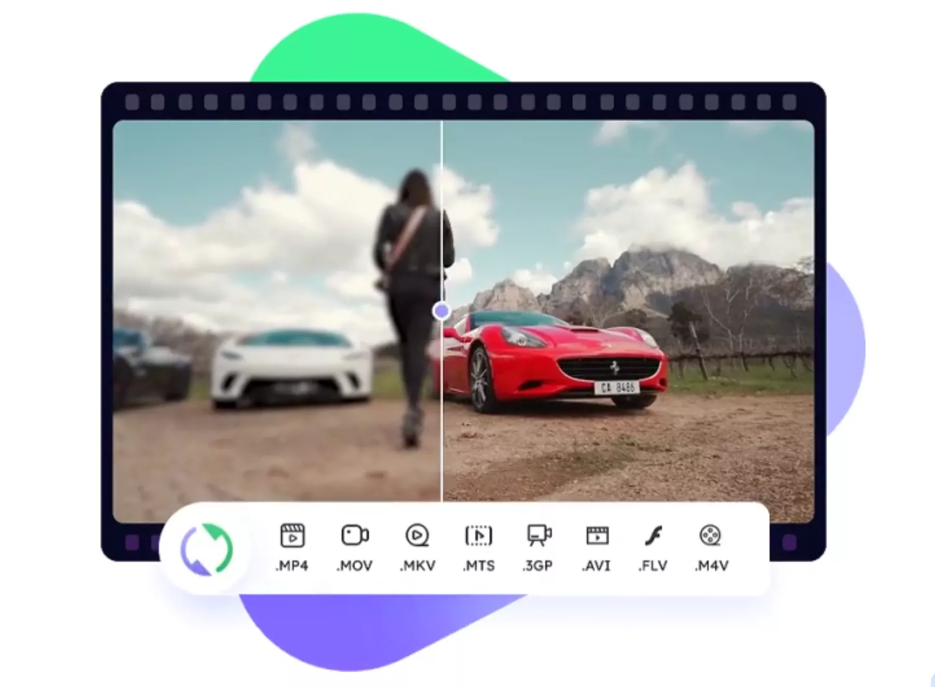Click the ".MP4" format text label

[292, 566]
